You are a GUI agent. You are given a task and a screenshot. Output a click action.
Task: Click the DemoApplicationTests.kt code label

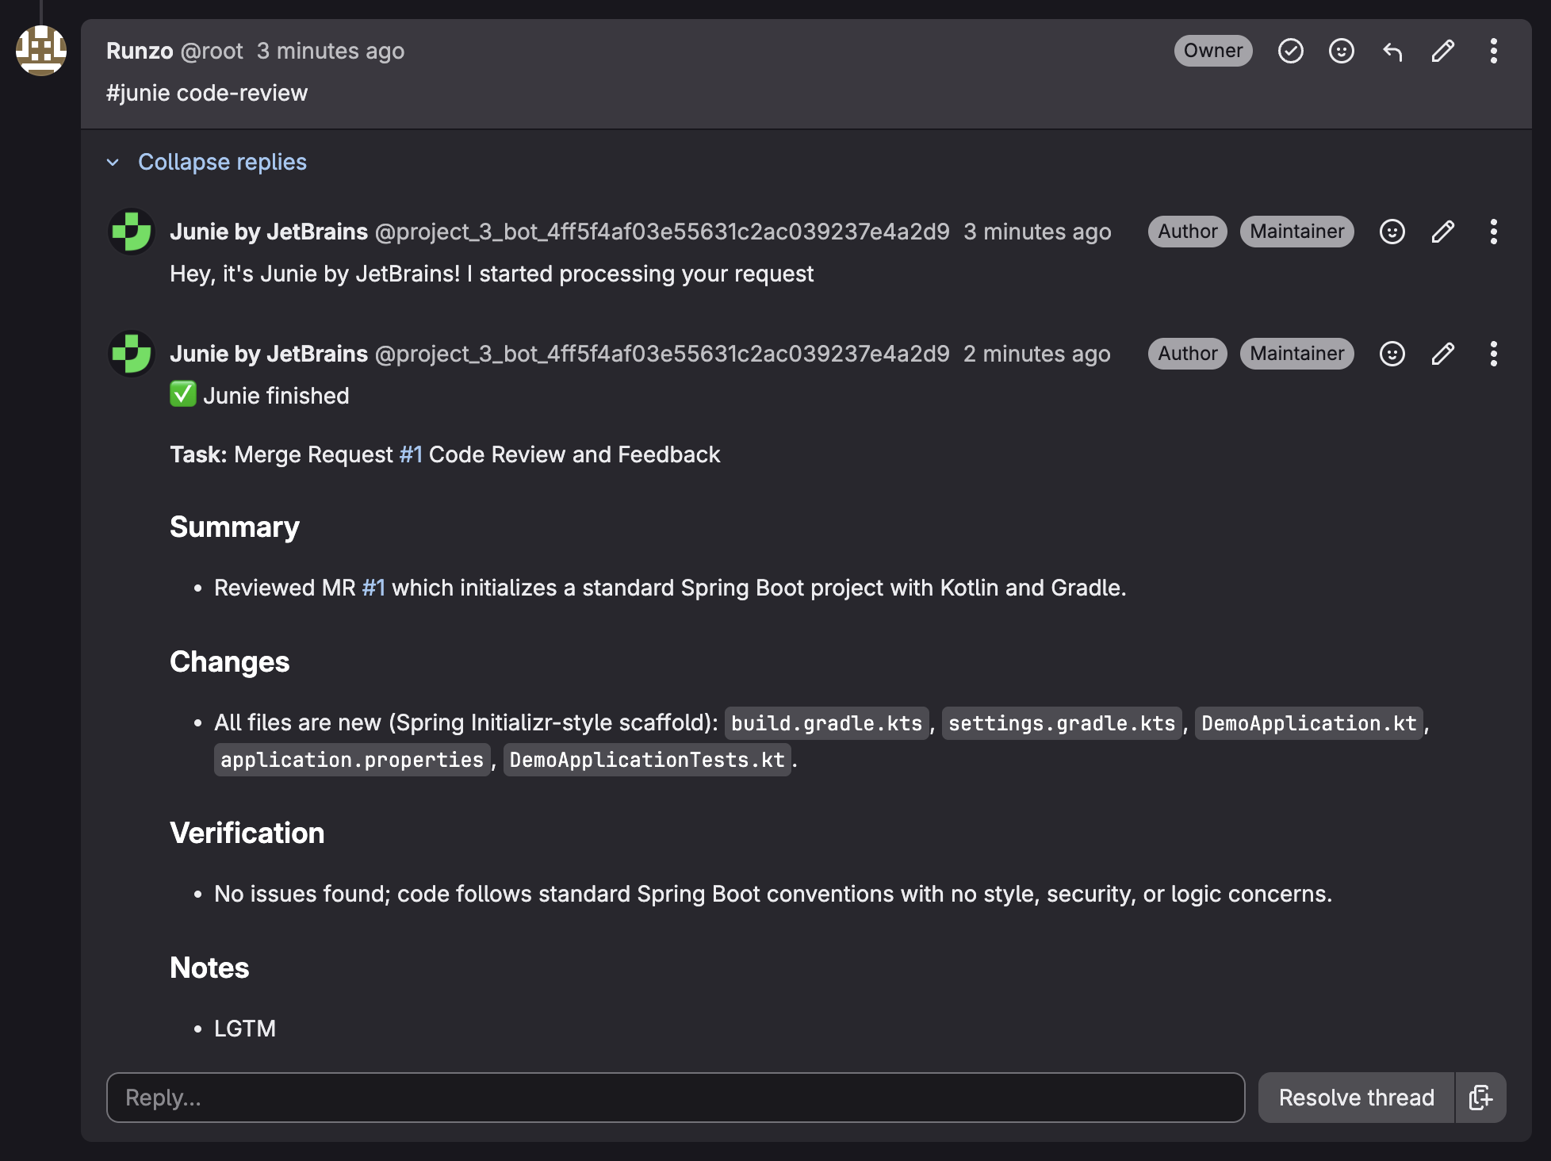click(x=647, y=760)
